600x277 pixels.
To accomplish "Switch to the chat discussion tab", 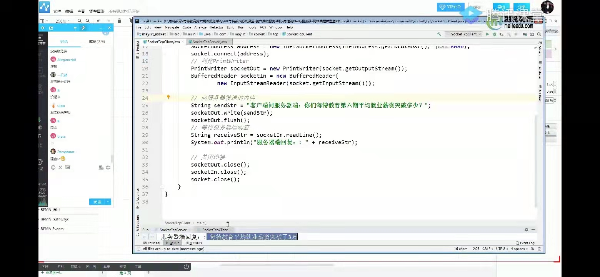I will click(64, 42).
